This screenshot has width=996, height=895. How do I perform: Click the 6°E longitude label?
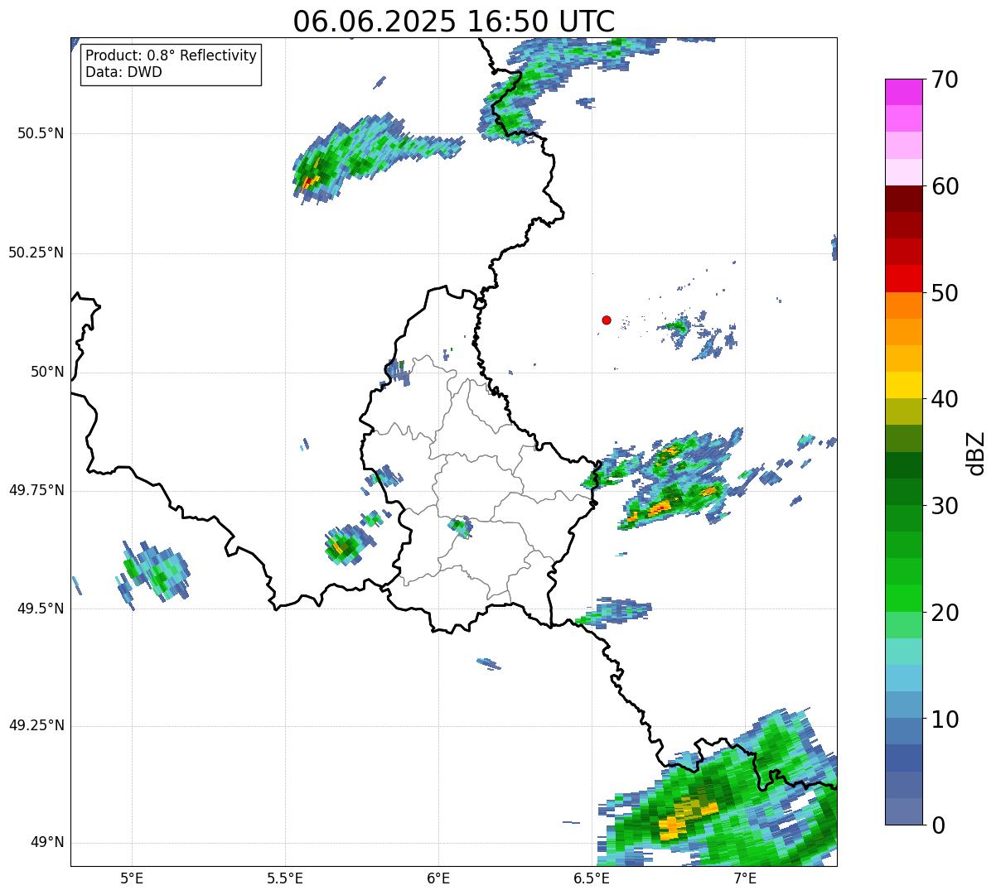(x=438, y=878)
